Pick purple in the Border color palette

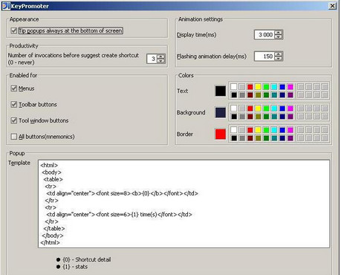point(290,138)
